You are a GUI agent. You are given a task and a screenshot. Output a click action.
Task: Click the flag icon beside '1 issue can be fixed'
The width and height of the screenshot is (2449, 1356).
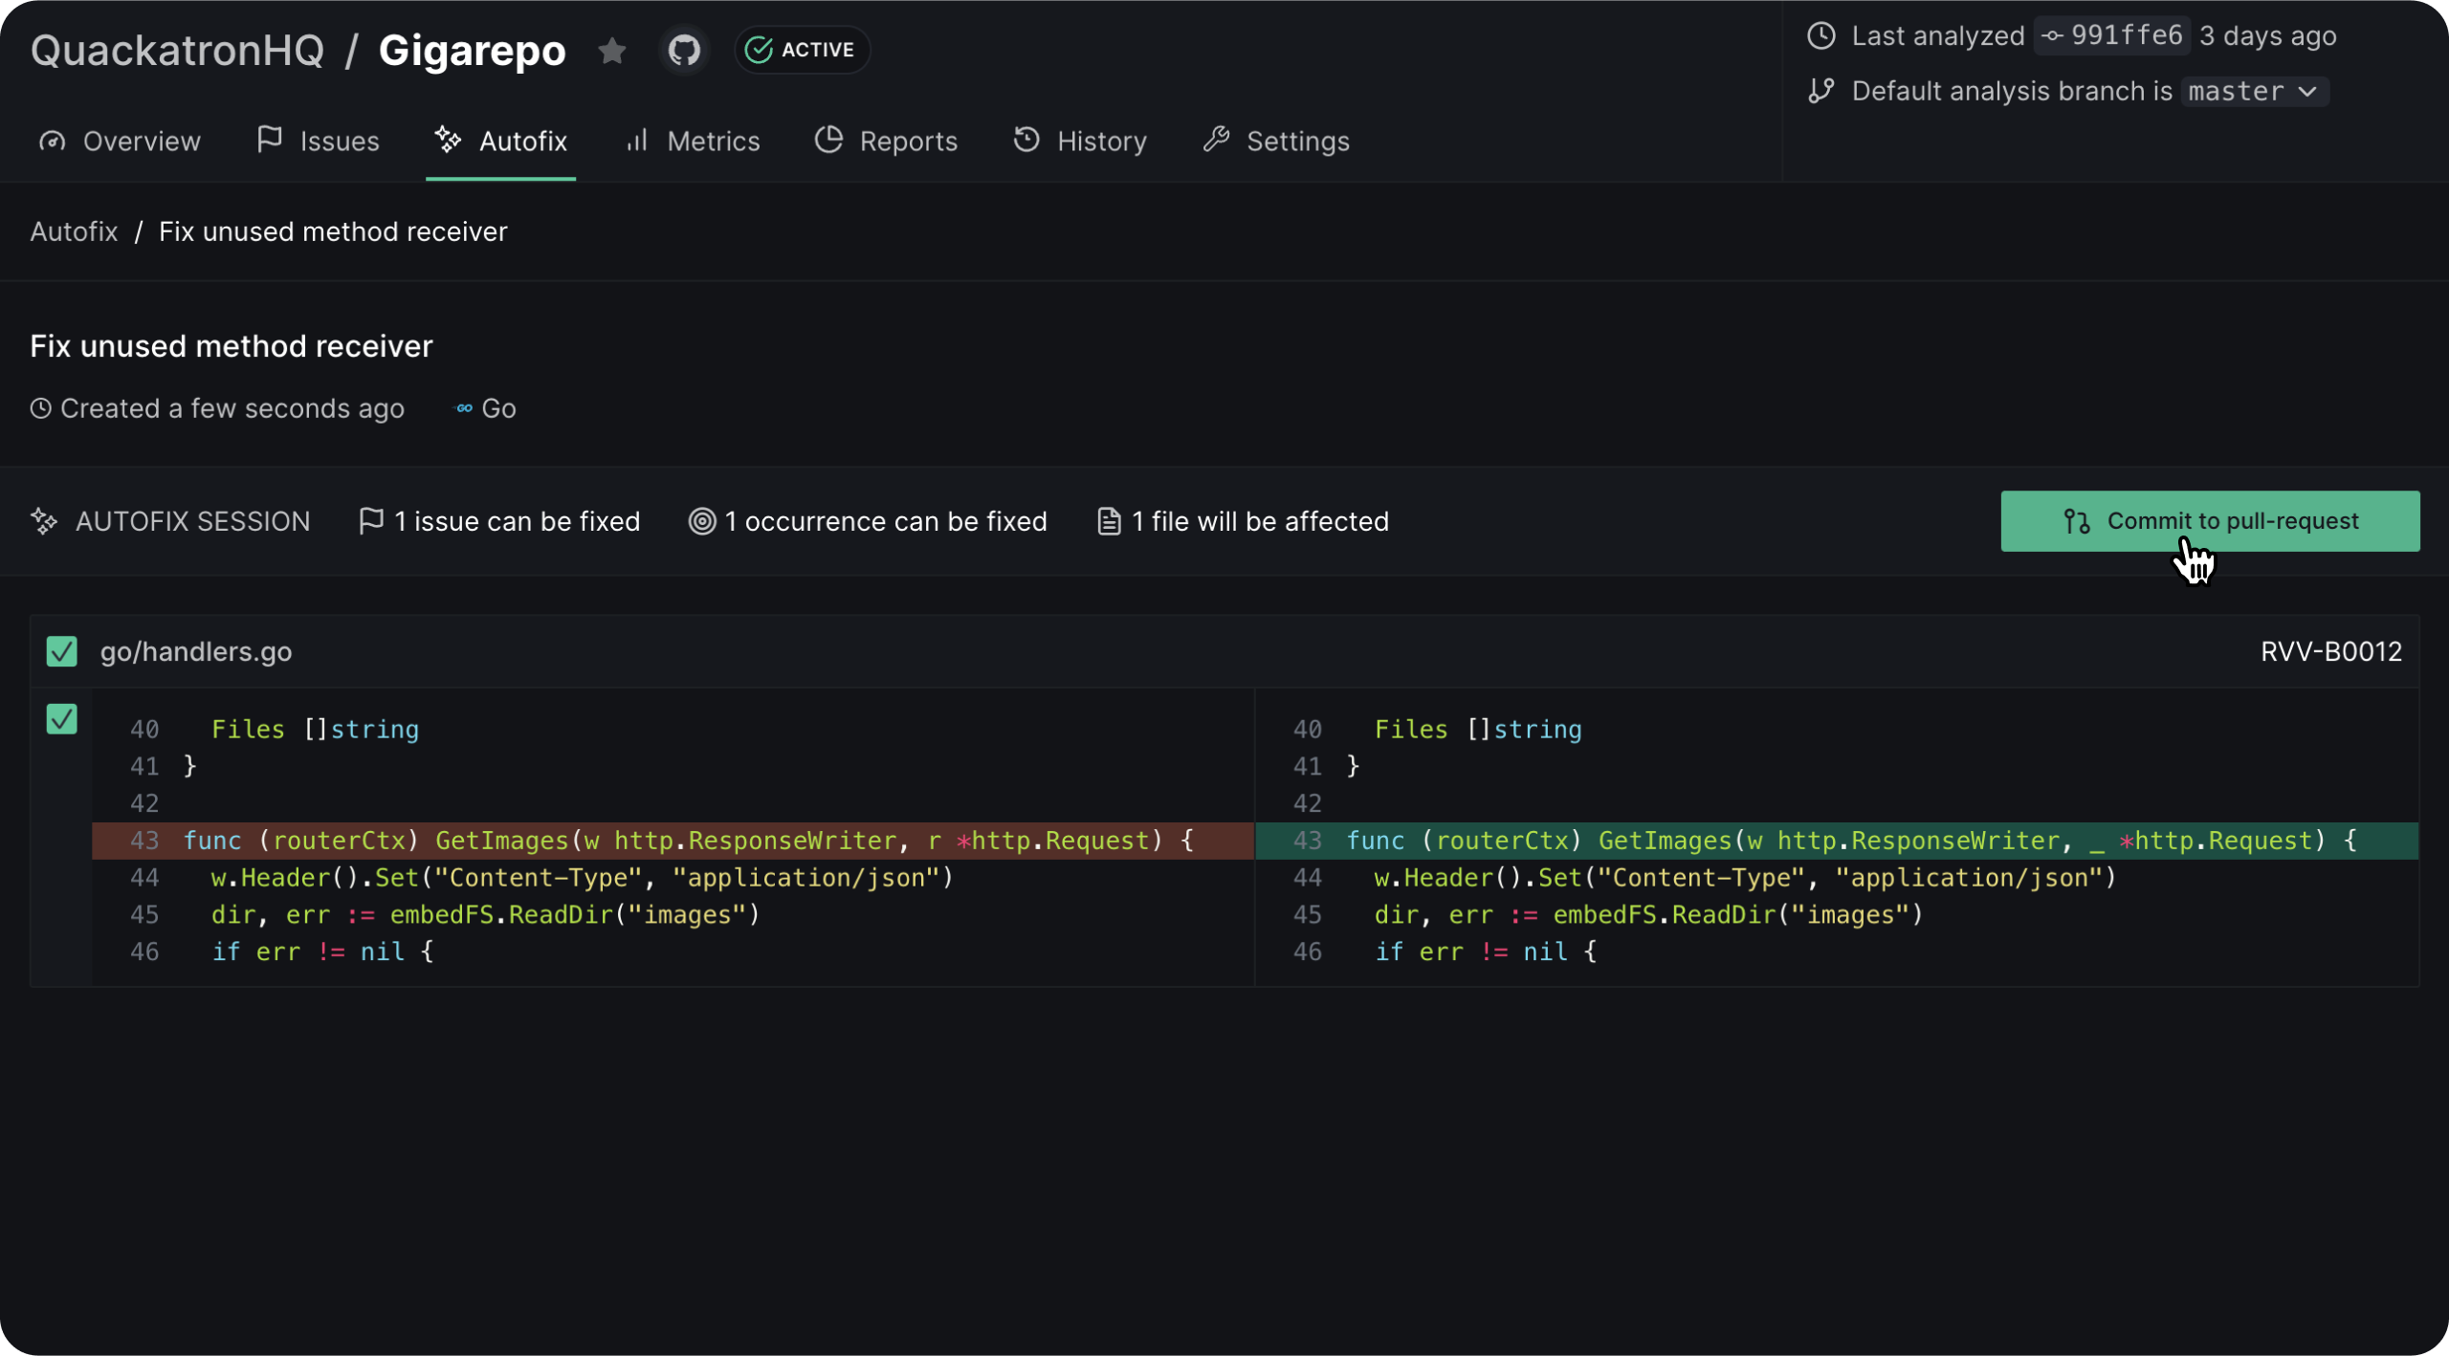370,521
